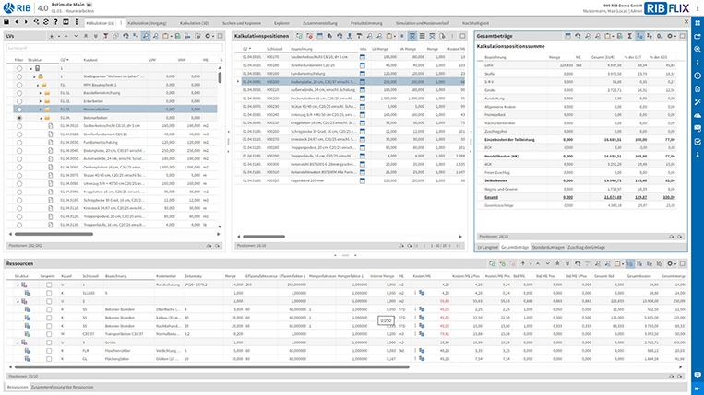Collapse resource group 1 Randschalung

pyautogui.click(x=18, y=285)
